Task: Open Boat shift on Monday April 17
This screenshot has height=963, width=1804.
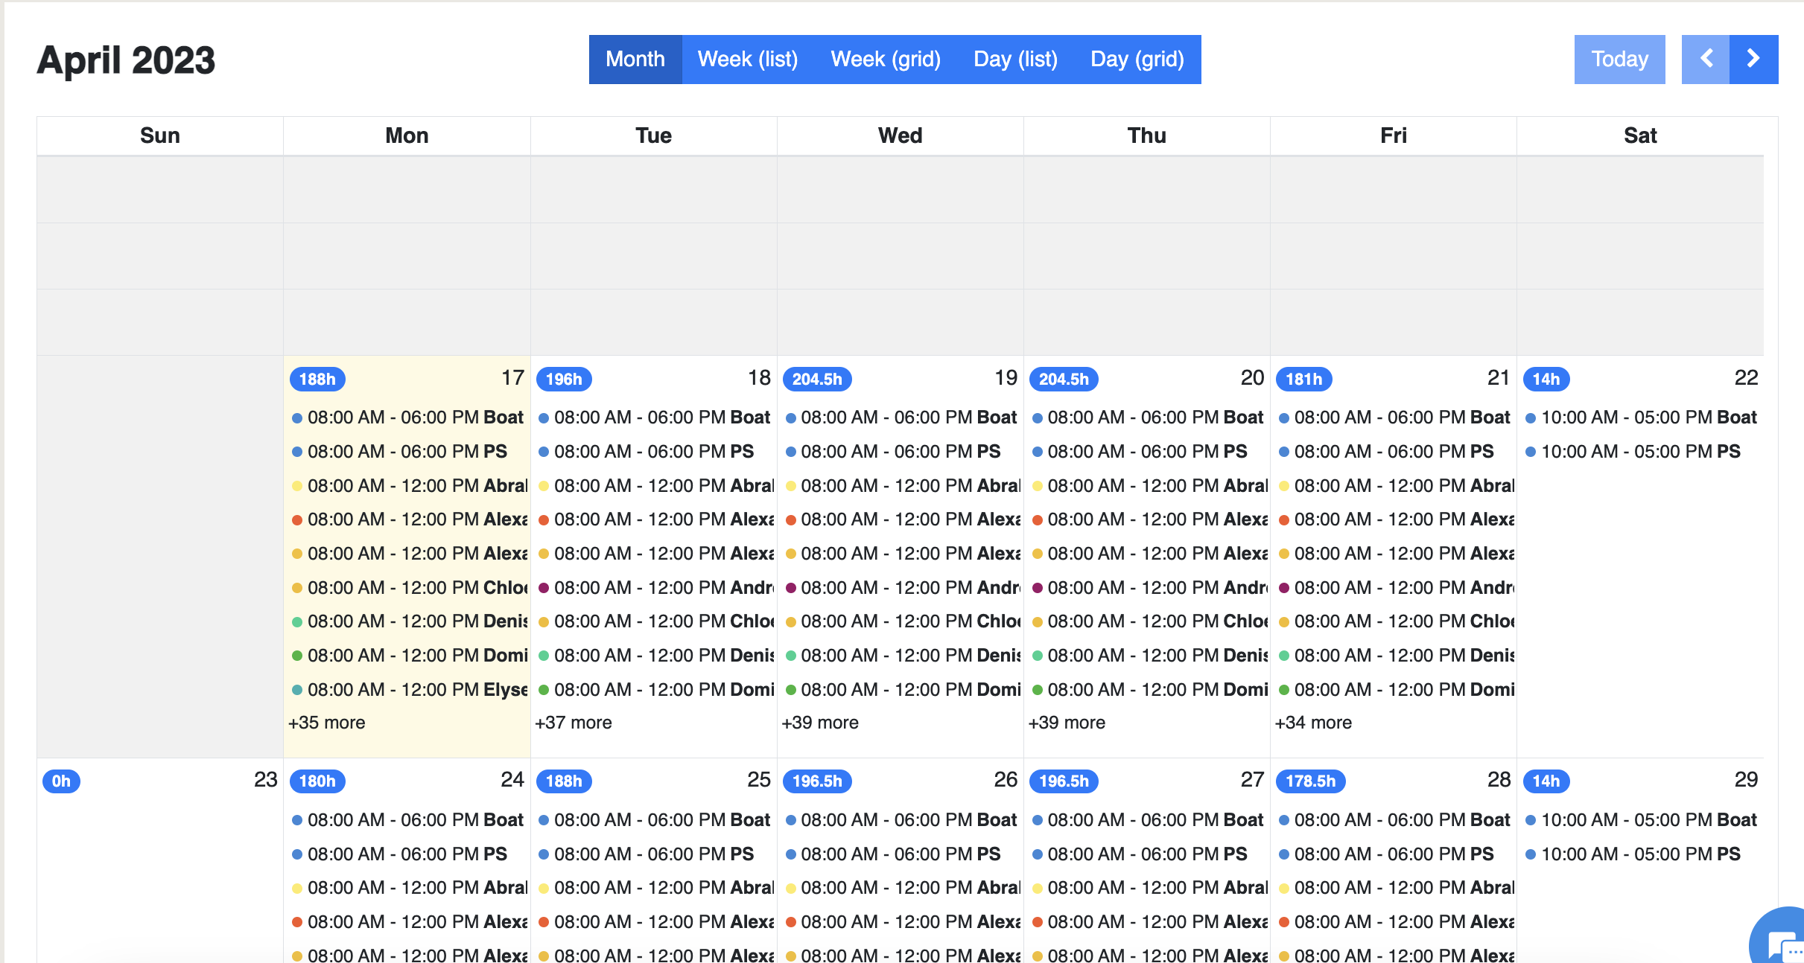Action: (x=407, y=417)
